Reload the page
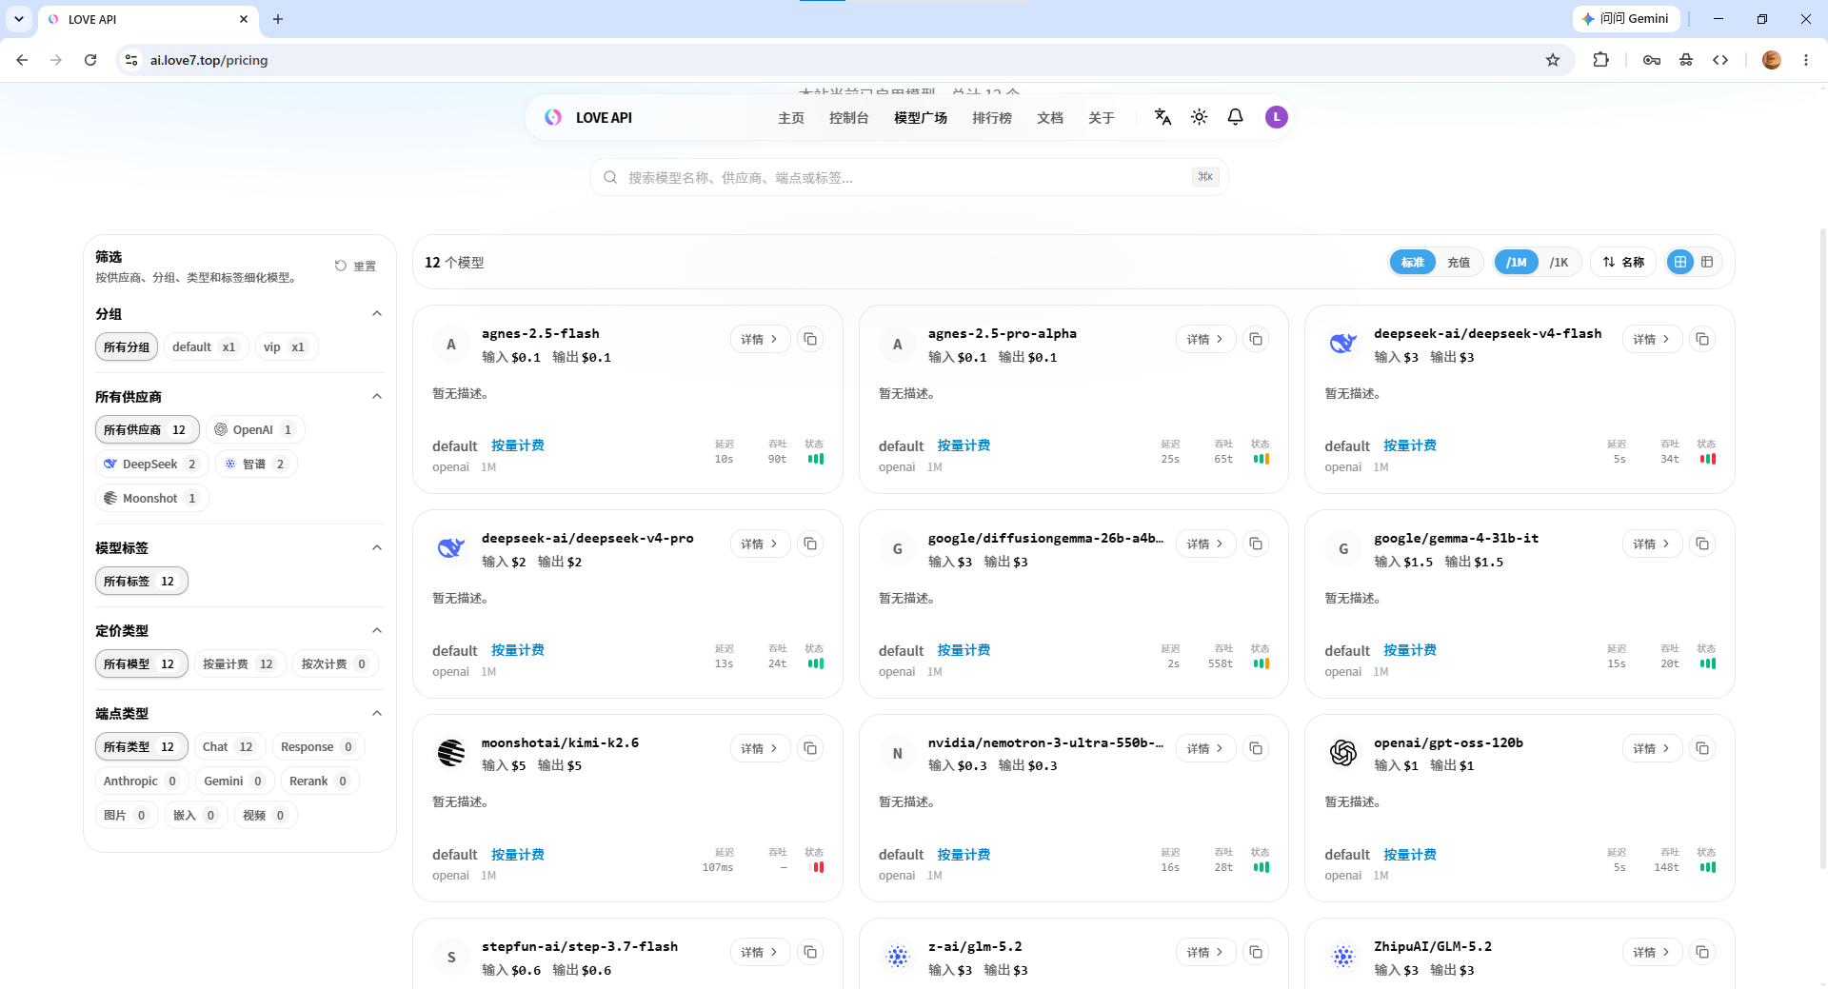Viewport: 1828px width, 989px height. 90,60
